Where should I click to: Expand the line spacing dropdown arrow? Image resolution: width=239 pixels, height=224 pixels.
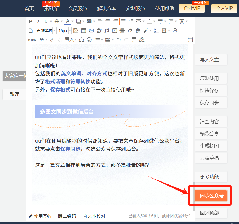click(176, 22)
